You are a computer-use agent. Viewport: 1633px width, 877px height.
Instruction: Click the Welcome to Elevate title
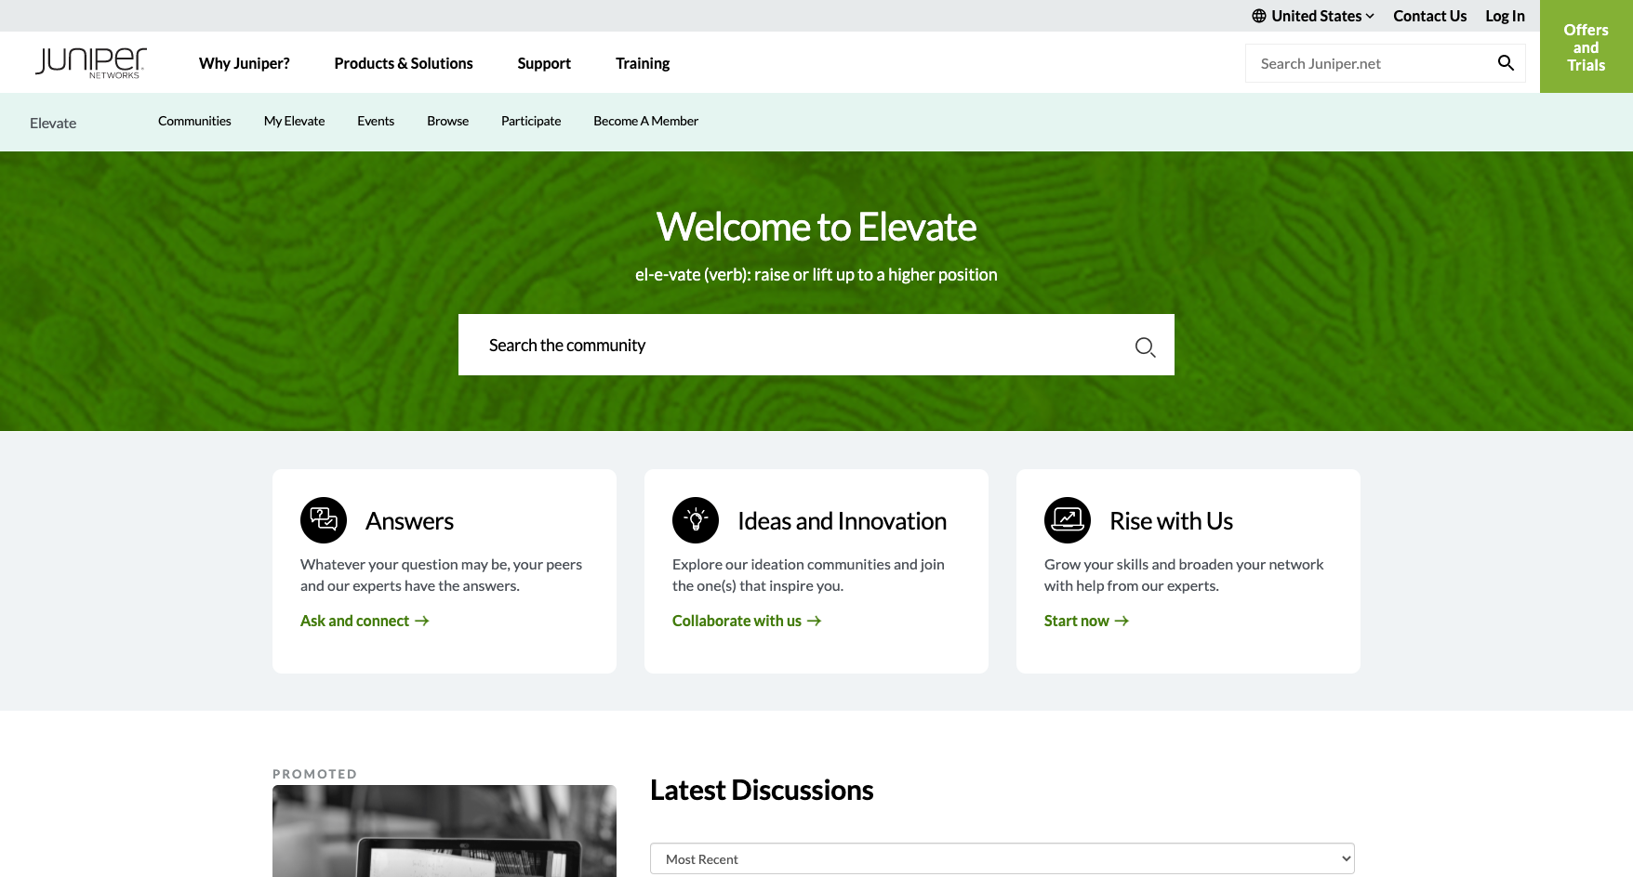point(816,227)
